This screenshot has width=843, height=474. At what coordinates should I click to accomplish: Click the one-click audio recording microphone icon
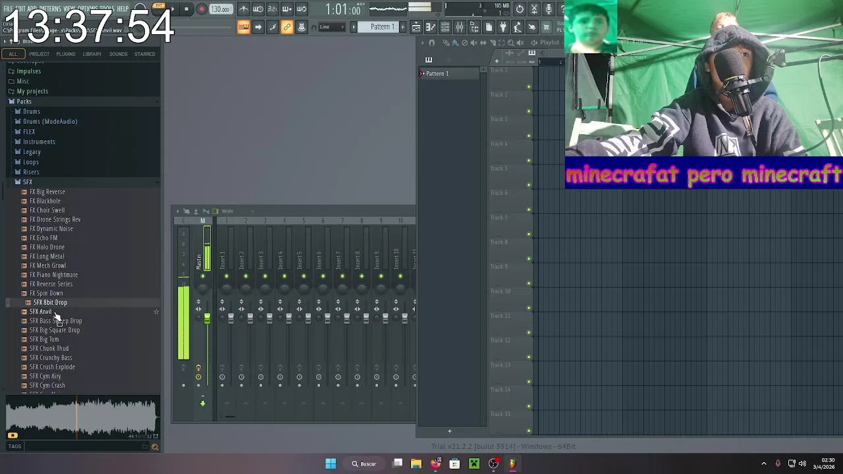point(549,9)
